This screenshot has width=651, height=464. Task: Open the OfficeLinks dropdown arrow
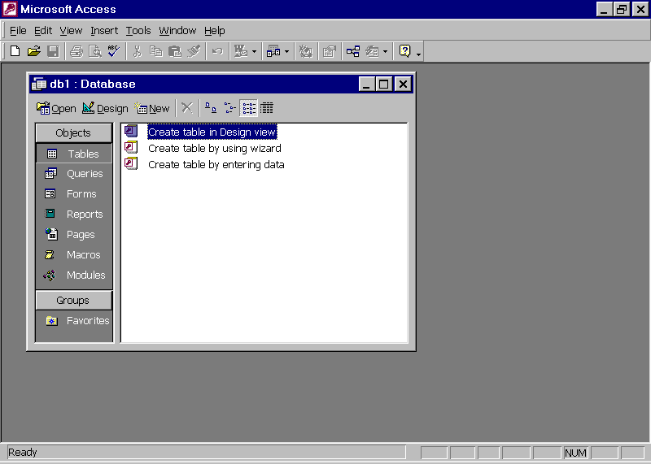(254, 52)
